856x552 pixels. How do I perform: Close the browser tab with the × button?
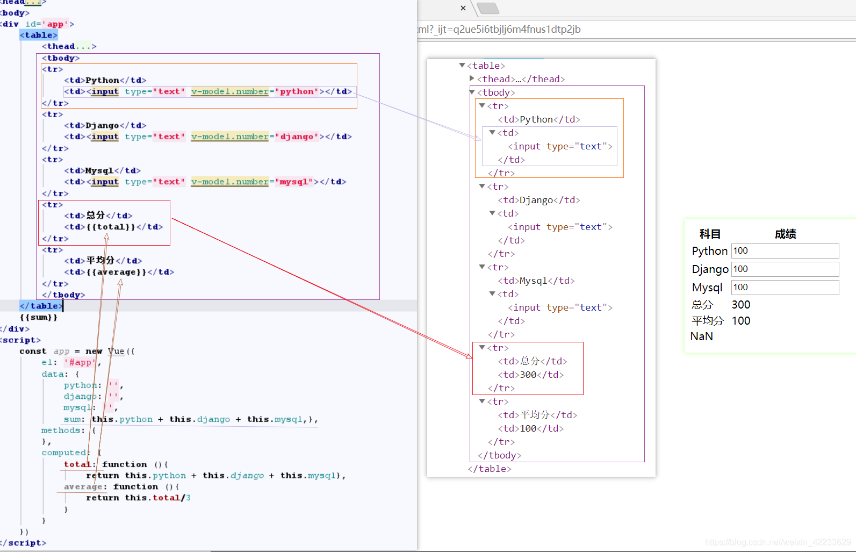click(x=463, y=8)
